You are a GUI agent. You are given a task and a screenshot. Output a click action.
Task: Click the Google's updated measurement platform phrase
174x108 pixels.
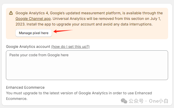[85, 13]
